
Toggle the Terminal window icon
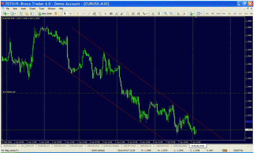[x=32, y=14]
